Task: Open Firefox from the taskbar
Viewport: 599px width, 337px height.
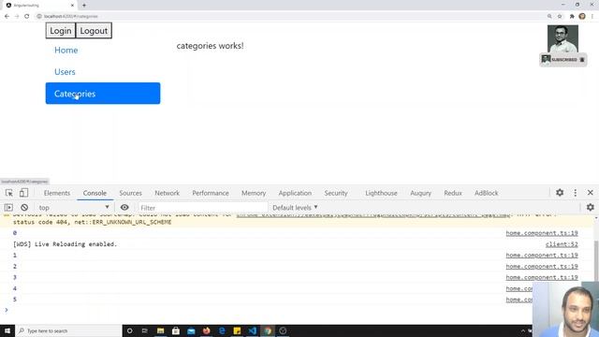Action: [x=206, y=330]
